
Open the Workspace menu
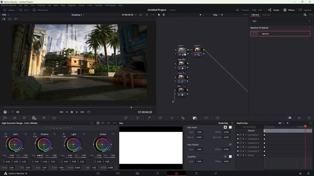110,5
